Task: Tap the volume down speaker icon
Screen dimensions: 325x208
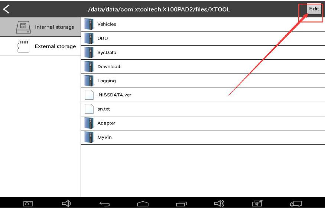Action: [66, 204]
